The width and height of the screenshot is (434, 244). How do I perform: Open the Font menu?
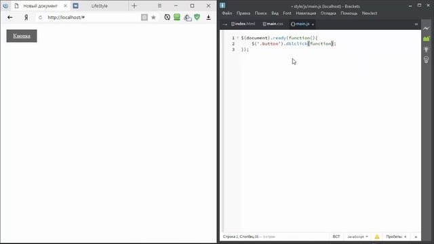pos(287,14)
